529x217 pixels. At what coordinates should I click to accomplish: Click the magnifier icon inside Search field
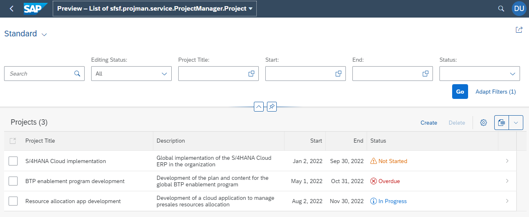tap(77, 74)
